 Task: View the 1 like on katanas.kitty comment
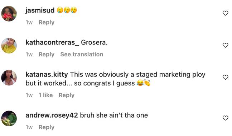click(45, 95)
